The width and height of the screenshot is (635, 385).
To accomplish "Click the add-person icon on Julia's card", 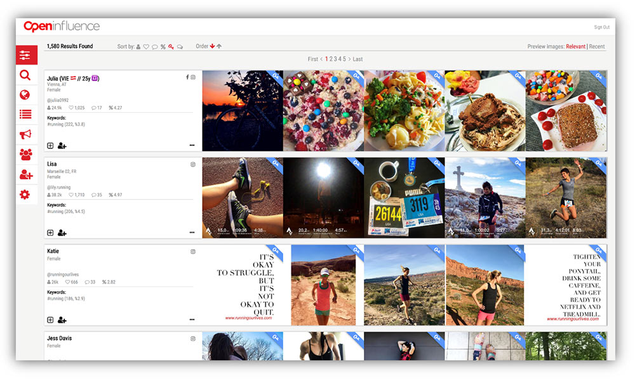I will pyautogui.click(x=62, y=146).
